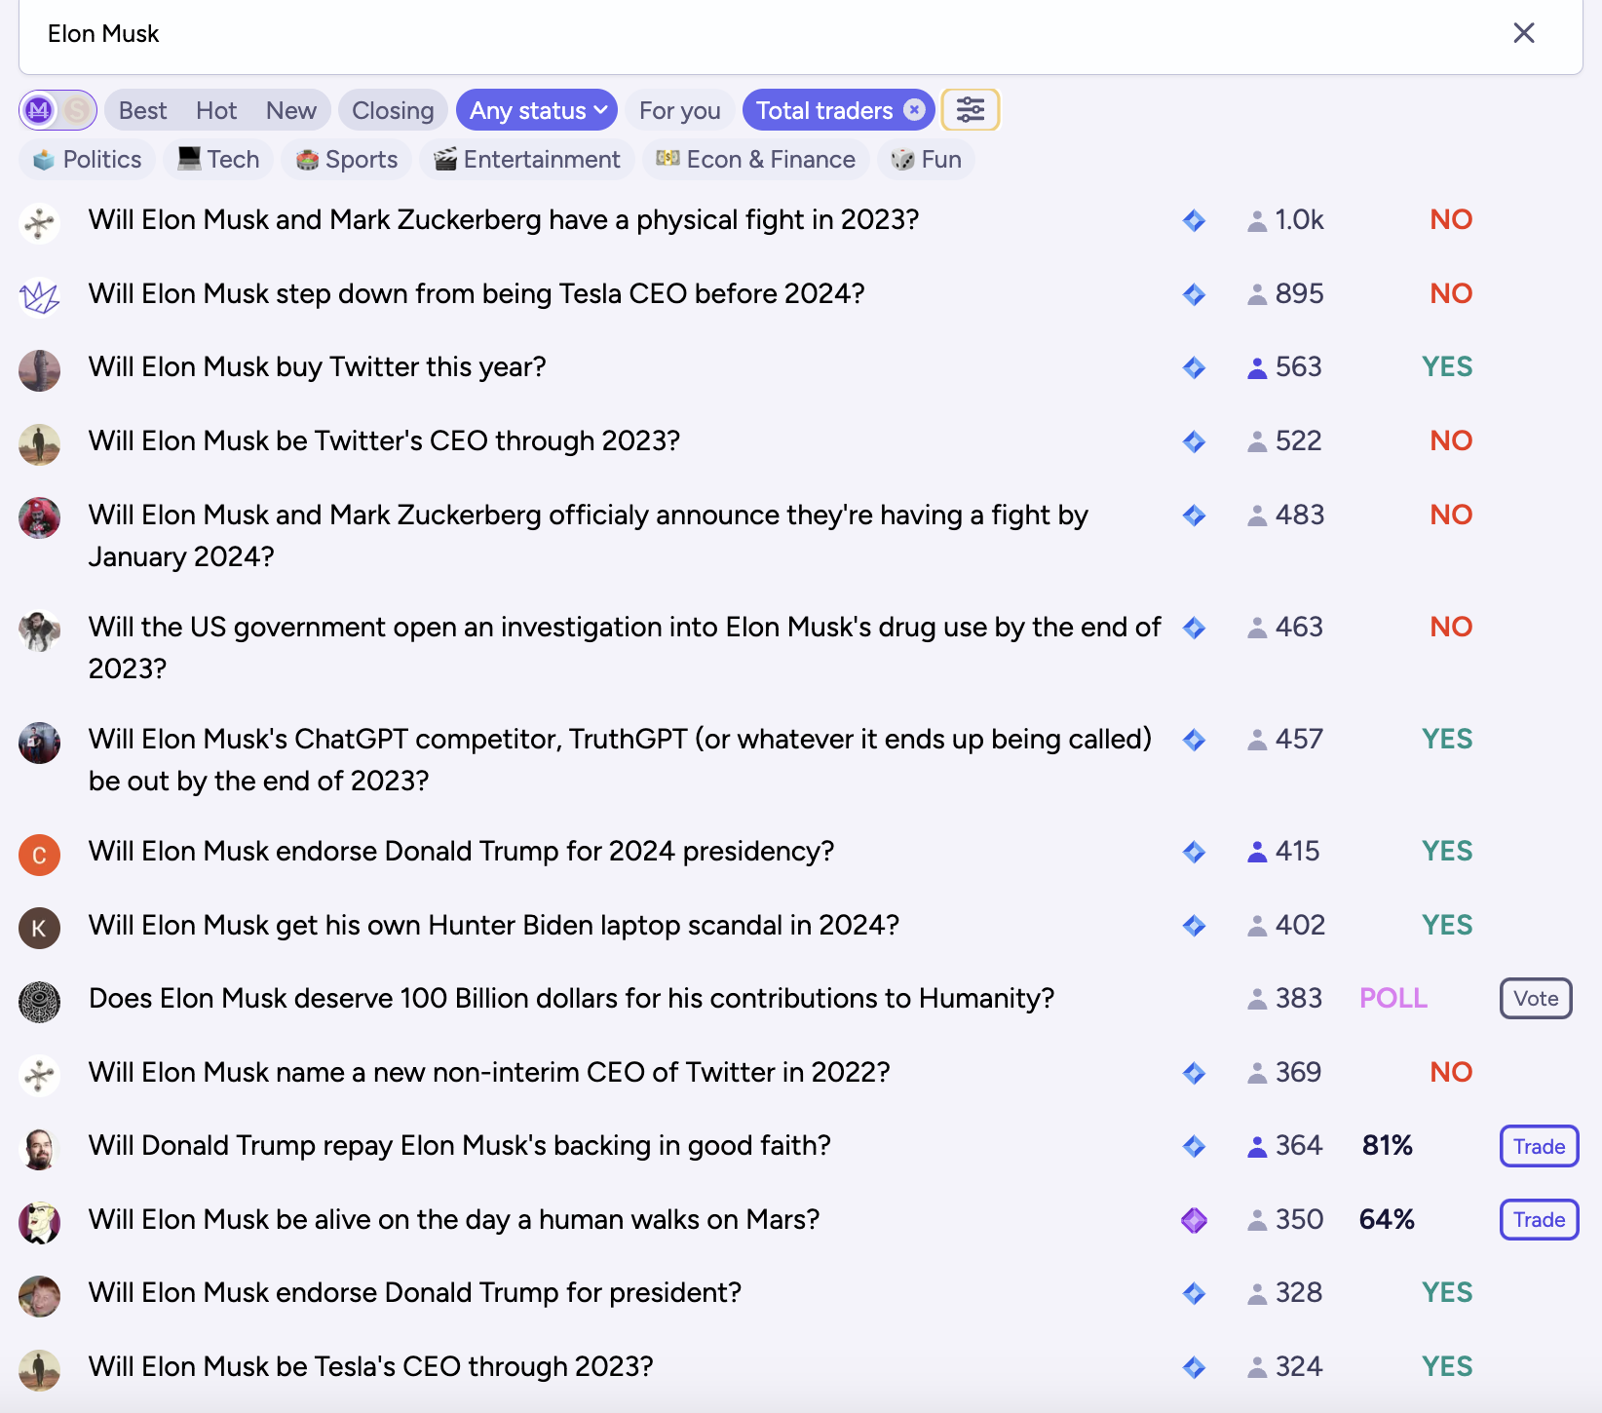Toggle the mana/sweepstakes currency switch

[x=57, y=110]
